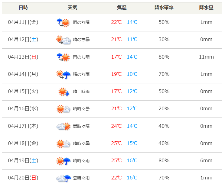This screenshot has width=222, height=190.
Task: Click the rain-then-sunny icon for 04月11日
Action: (x=63, y=22)
